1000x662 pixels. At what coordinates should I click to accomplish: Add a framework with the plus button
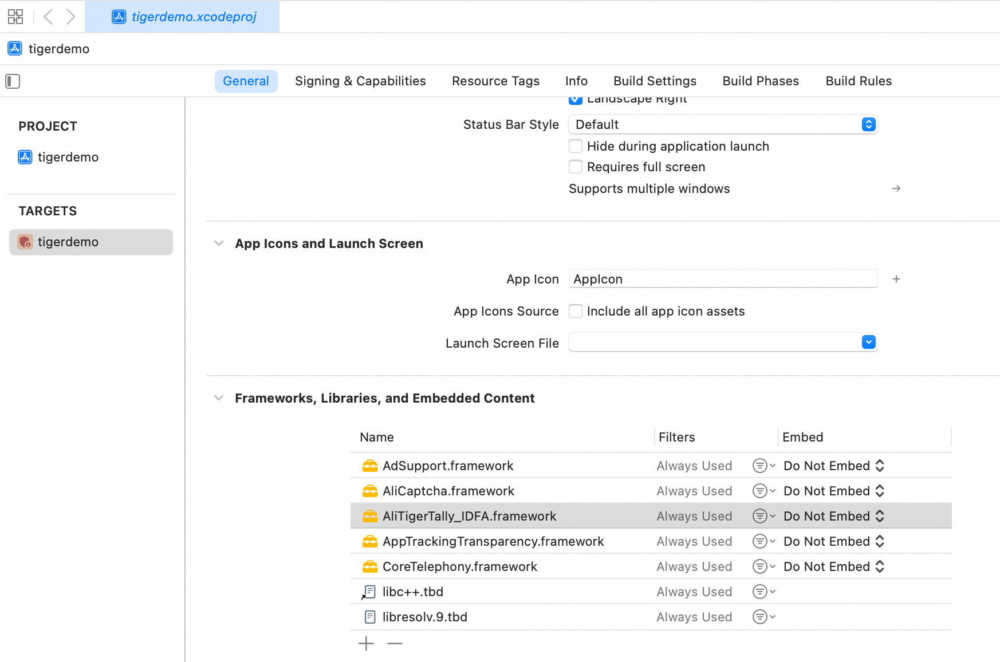click(x=366, y=644)
